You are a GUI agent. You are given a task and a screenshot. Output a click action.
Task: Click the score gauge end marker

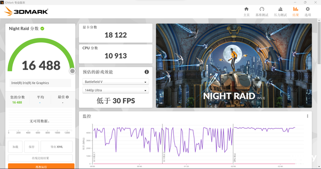pyautogui.click(x=72, y=71)
